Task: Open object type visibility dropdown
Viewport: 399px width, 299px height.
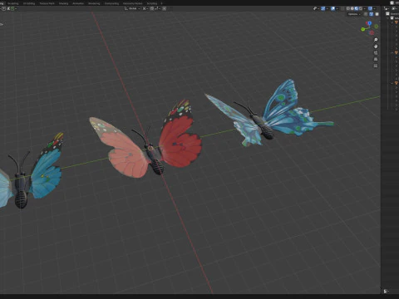Action: [x=316, y=8]
